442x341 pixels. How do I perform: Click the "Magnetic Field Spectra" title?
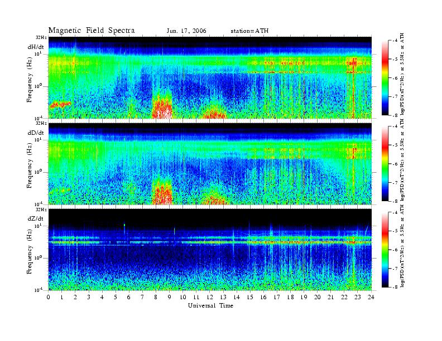point(92,31)
